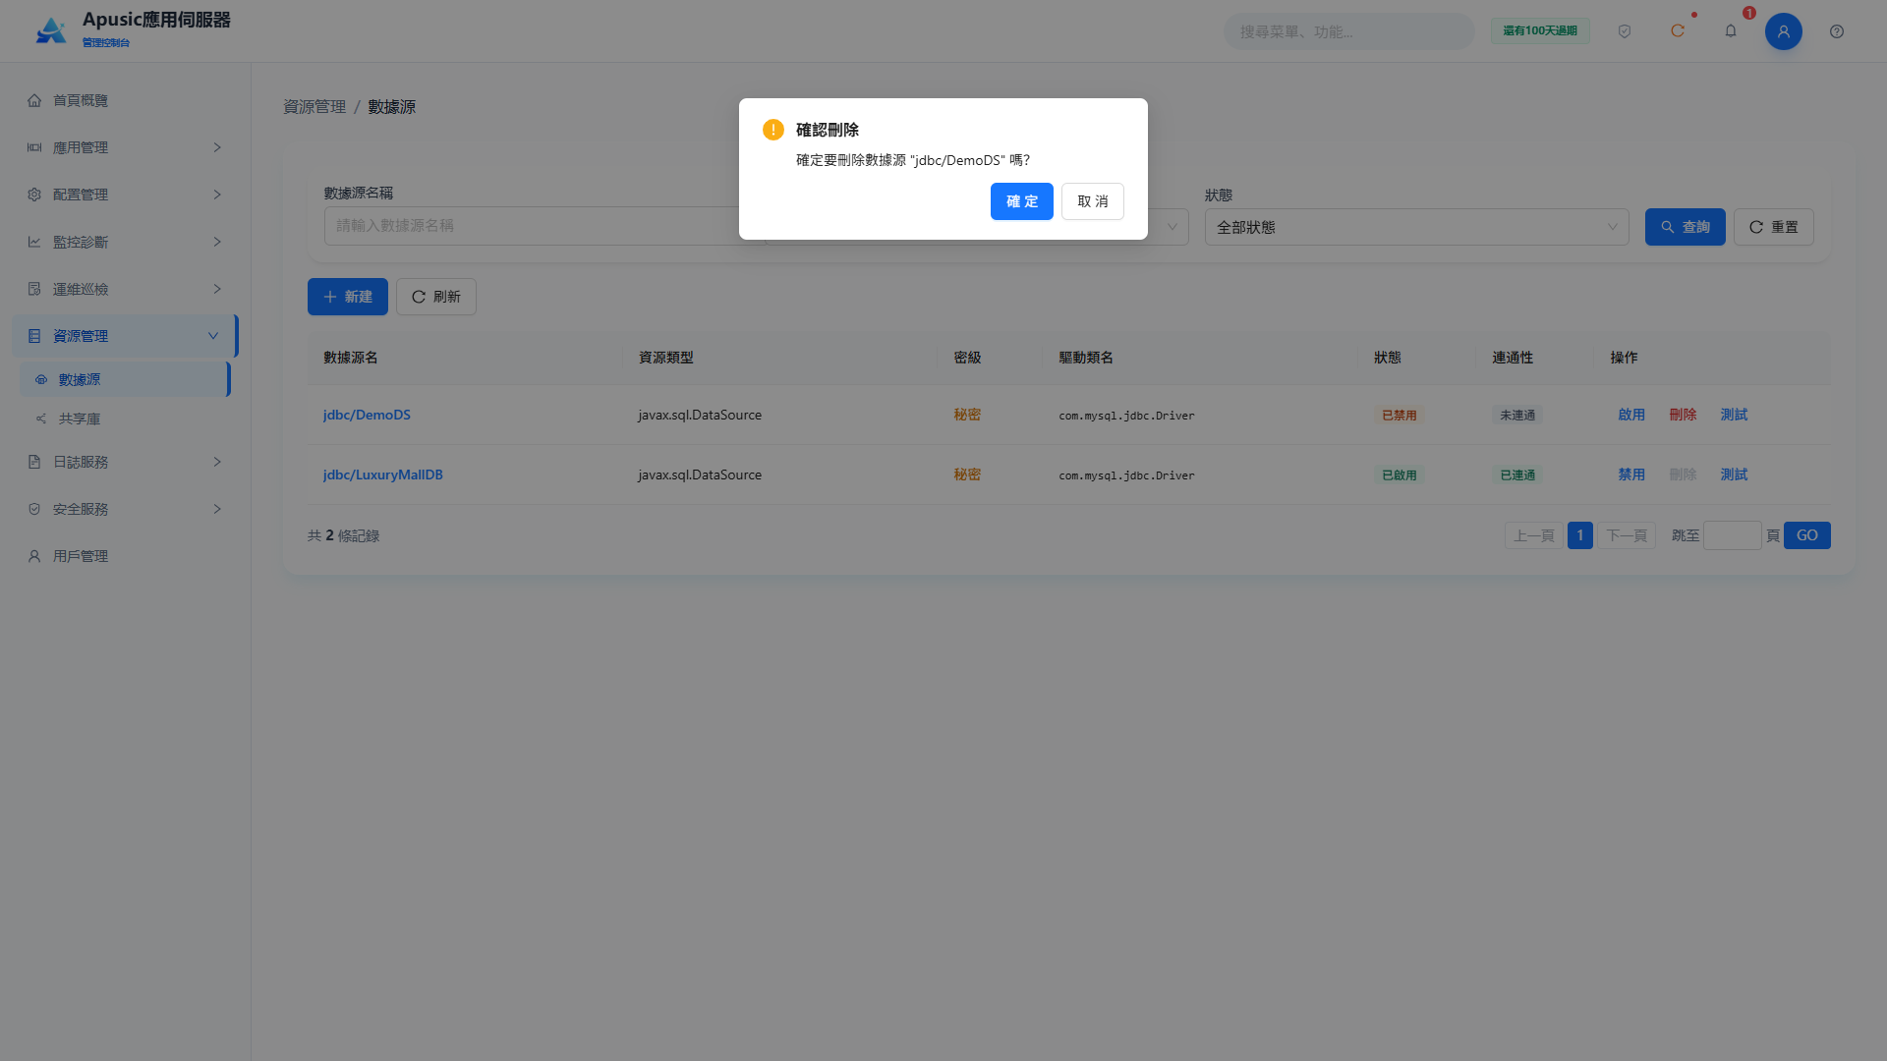The height and width of the screenshot is (1061, 1887).
Task: Expand the 配置管理 menu chevron
Action: coord(217,195)
